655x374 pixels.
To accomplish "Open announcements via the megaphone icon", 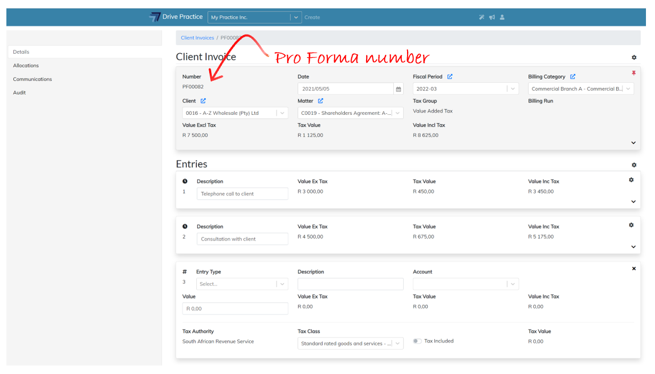I will tap(492, 17).
